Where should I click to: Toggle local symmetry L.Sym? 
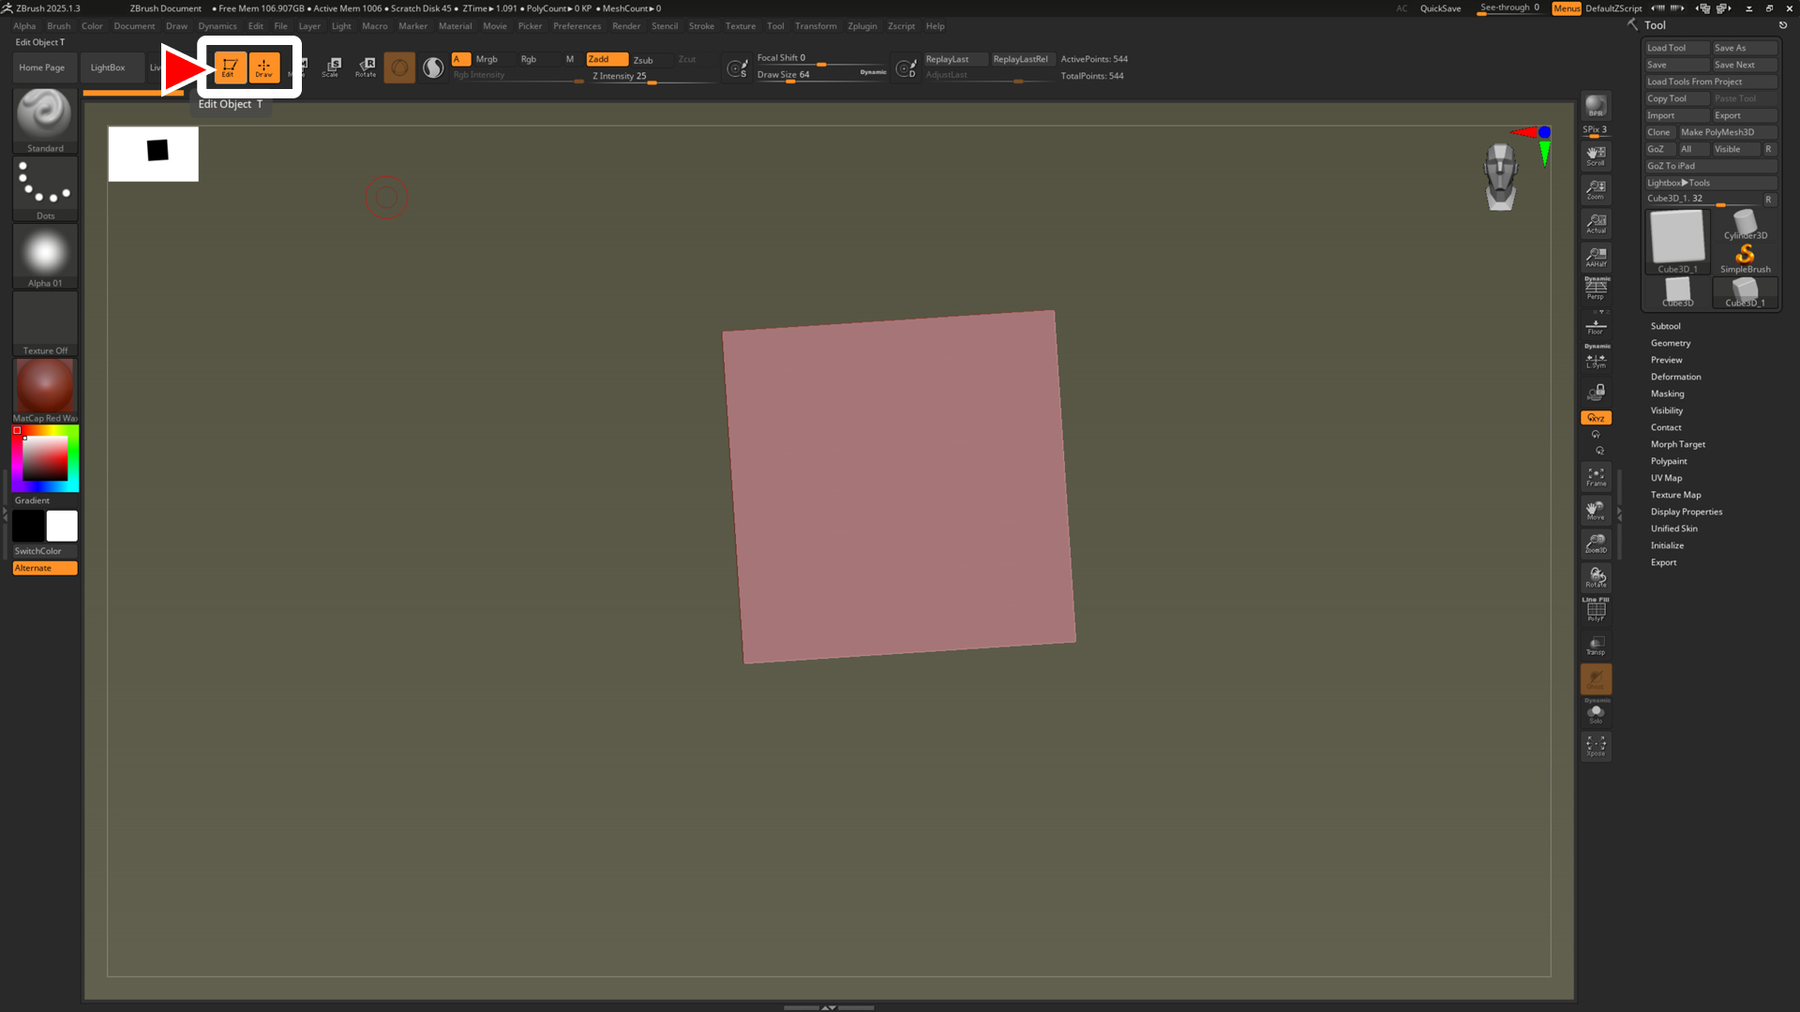pyautogui.click(x=1596, y=358)
